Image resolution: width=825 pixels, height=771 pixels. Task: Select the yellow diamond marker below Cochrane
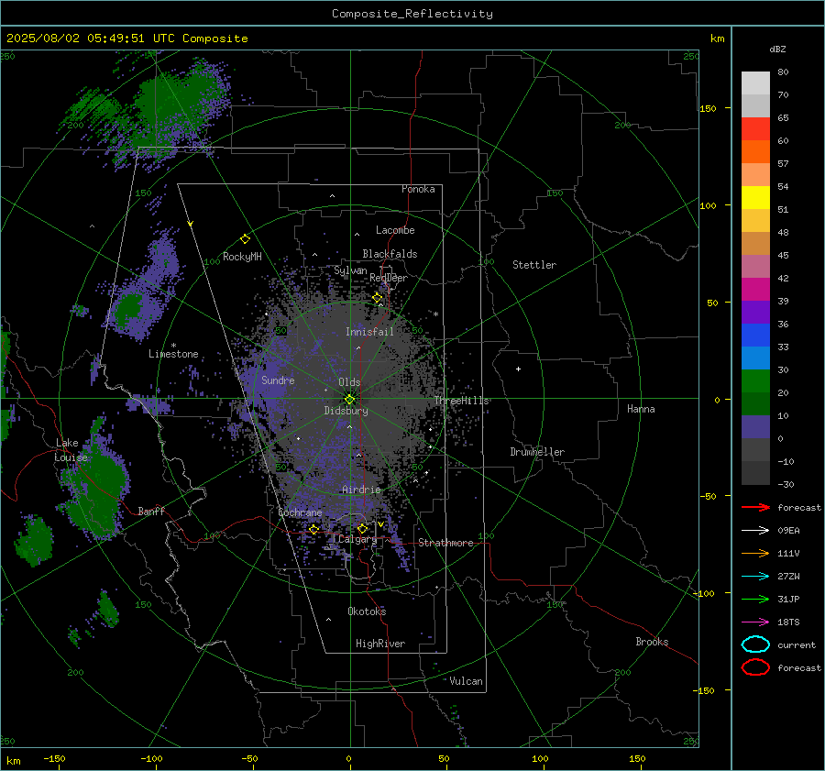[314, 529]
